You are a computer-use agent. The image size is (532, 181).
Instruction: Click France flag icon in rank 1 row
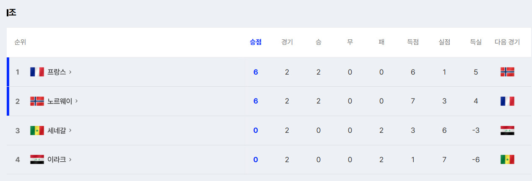coord(37,72)
